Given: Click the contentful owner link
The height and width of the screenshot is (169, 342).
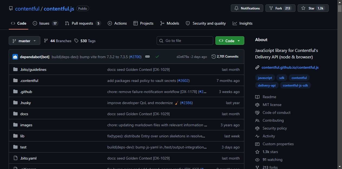Looking at the screenshot, I should coord(27,8).
